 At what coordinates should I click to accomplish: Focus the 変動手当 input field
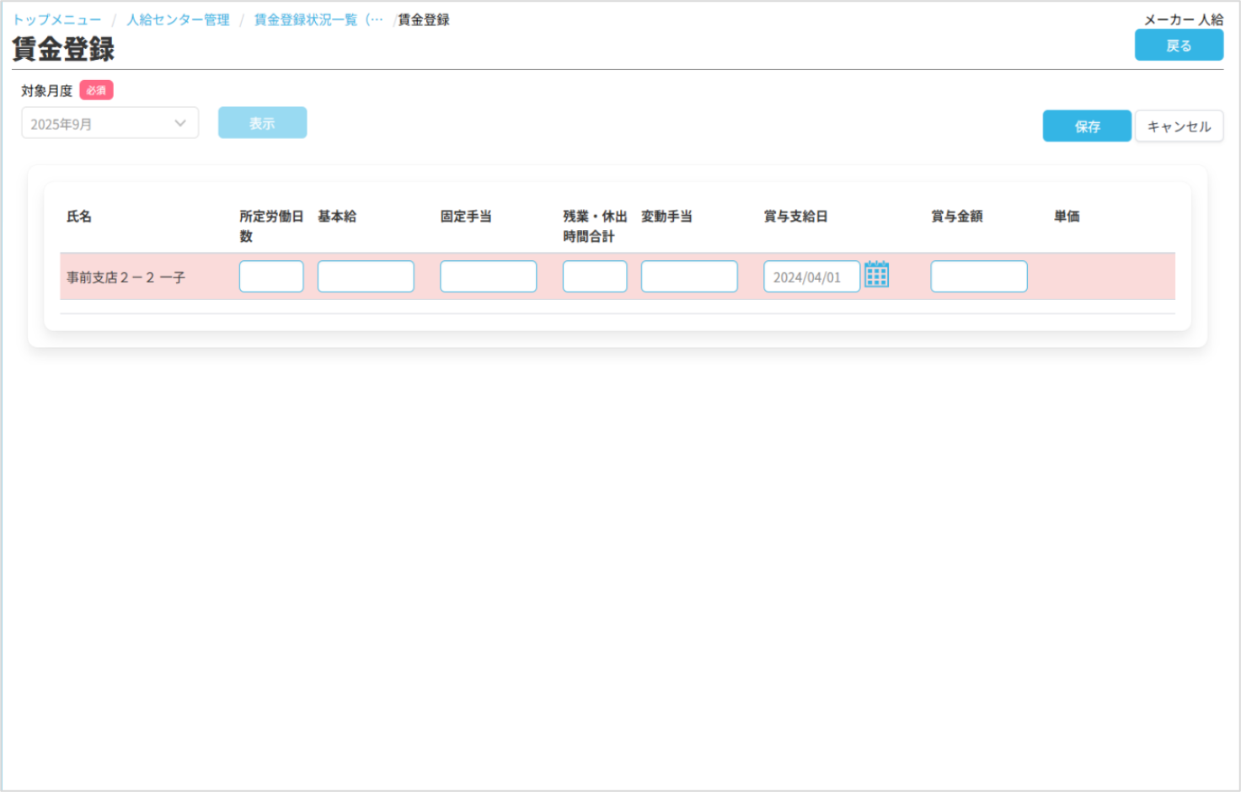689,276
